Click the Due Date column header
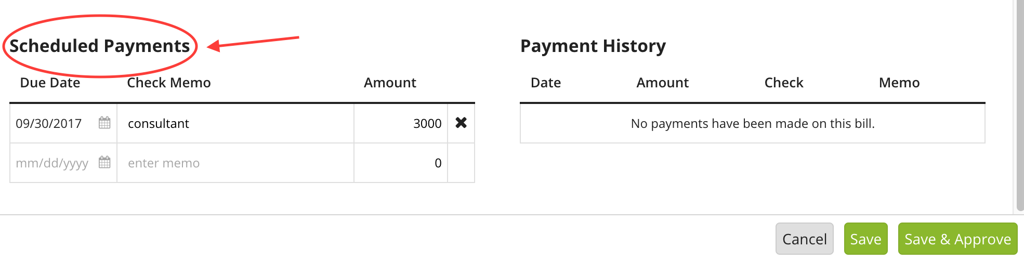Screen dimensions: 1024x261 click(x=50, y=83)
